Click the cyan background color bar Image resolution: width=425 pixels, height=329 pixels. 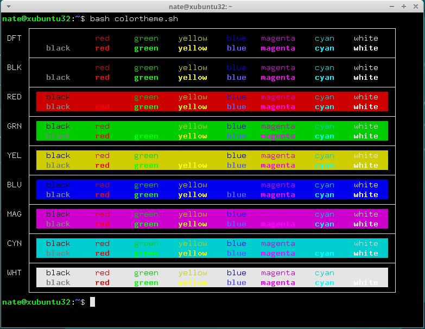212,248
